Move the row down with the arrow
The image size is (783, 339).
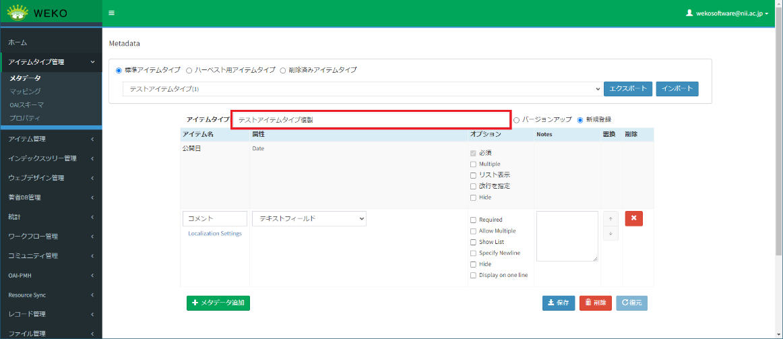610,233
